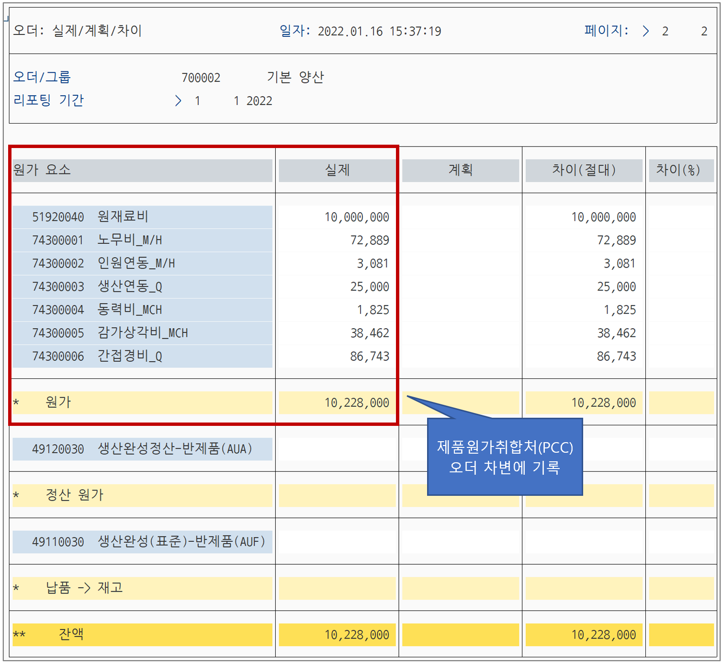Click 차이(절대) 잔액 total 10,228,000

603,635
